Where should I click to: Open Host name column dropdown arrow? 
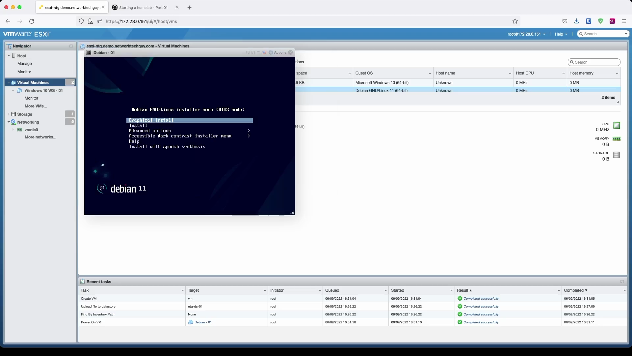click(x=510, y=74)
